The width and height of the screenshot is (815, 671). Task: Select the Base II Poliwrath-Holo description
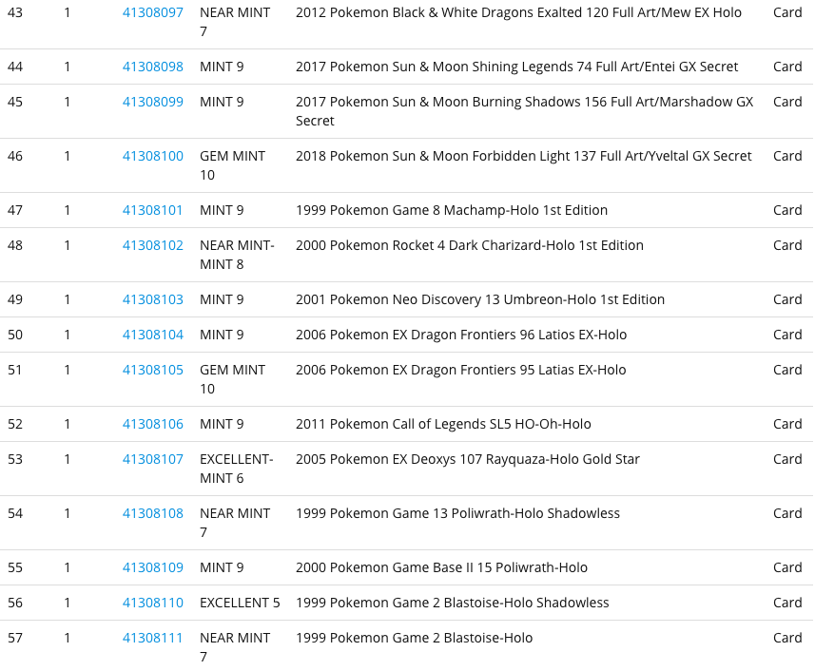[441, 567]
